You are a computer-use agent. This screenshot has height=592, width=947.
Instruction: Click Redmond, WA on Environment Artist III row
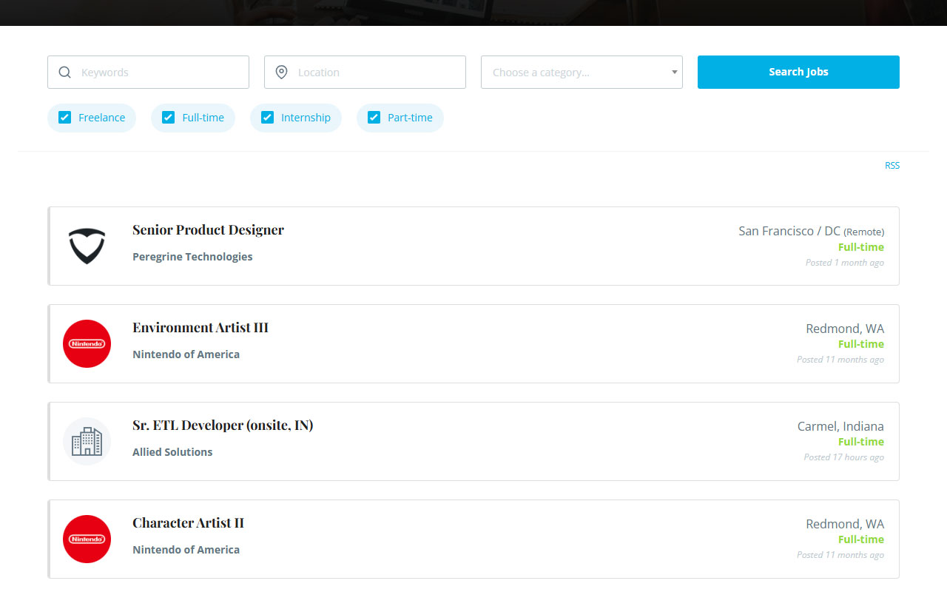pyautogui.click(x=845, y=329)
